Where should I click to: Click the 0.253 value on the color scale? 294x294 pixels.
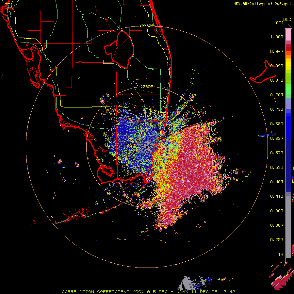pos(277,240)
